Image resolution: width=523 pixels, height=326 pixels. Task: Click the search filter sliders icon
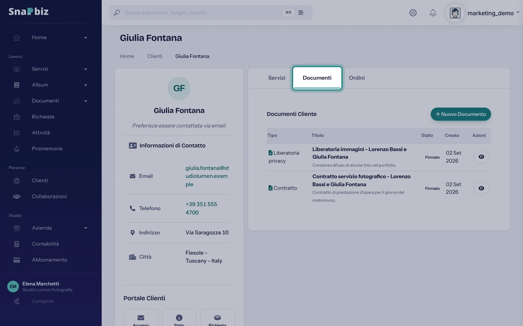tap(301, 12)
